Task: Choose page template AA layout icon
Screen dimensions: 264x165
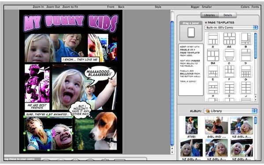Action: point(229,39)
